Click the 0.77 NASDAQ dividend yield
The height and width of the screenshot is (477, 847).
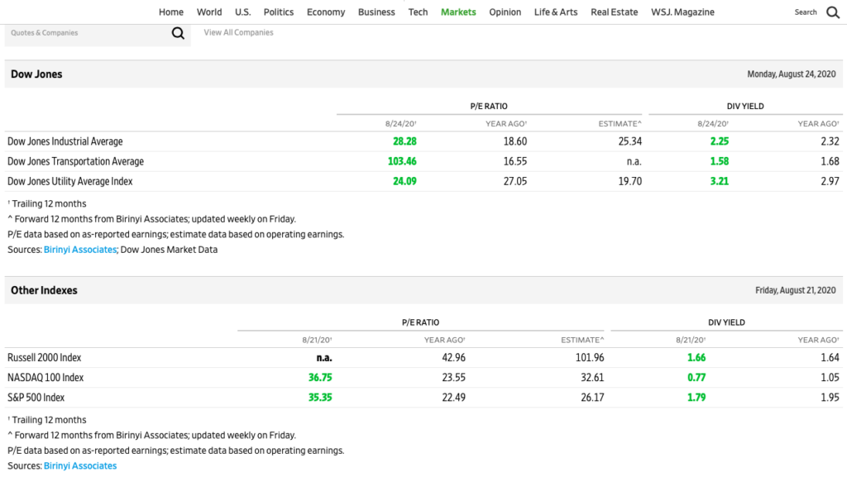coord(696,378)
